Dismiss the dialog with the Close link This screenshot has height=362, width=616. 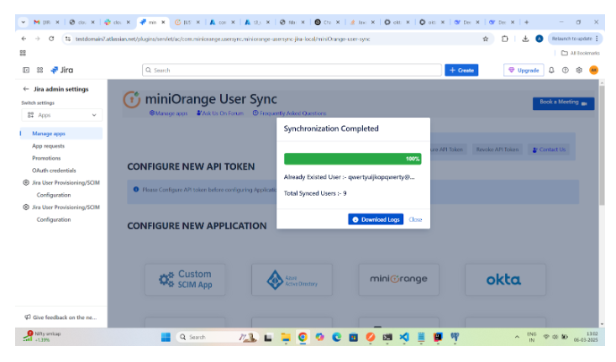point(415,219)
